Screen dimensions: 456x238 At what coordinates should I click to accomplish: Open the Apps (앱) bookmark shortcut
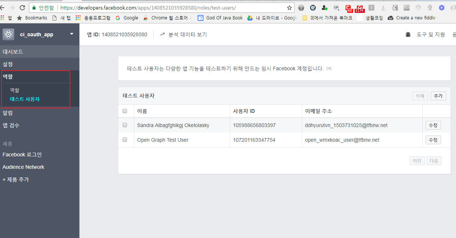[6, 18]
